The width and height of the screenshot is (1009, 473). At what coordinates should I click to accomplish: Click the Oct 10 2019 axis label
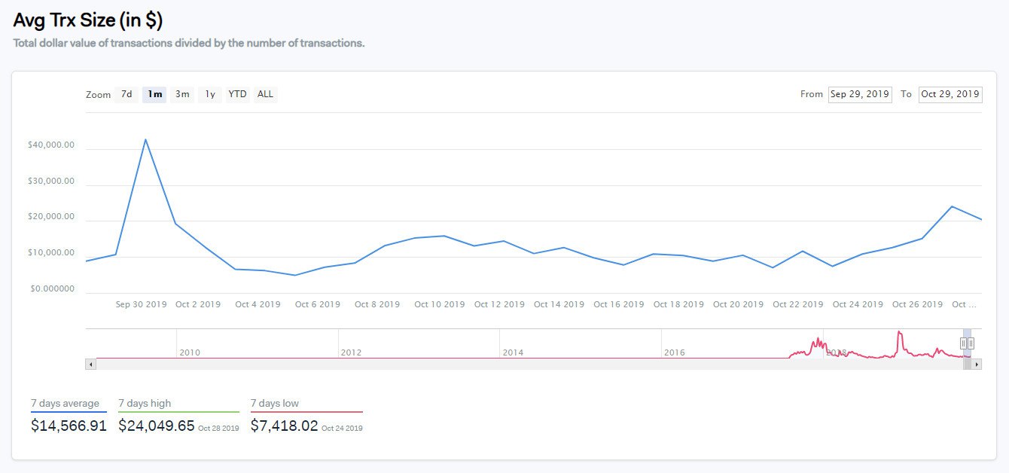pos(440,304)
